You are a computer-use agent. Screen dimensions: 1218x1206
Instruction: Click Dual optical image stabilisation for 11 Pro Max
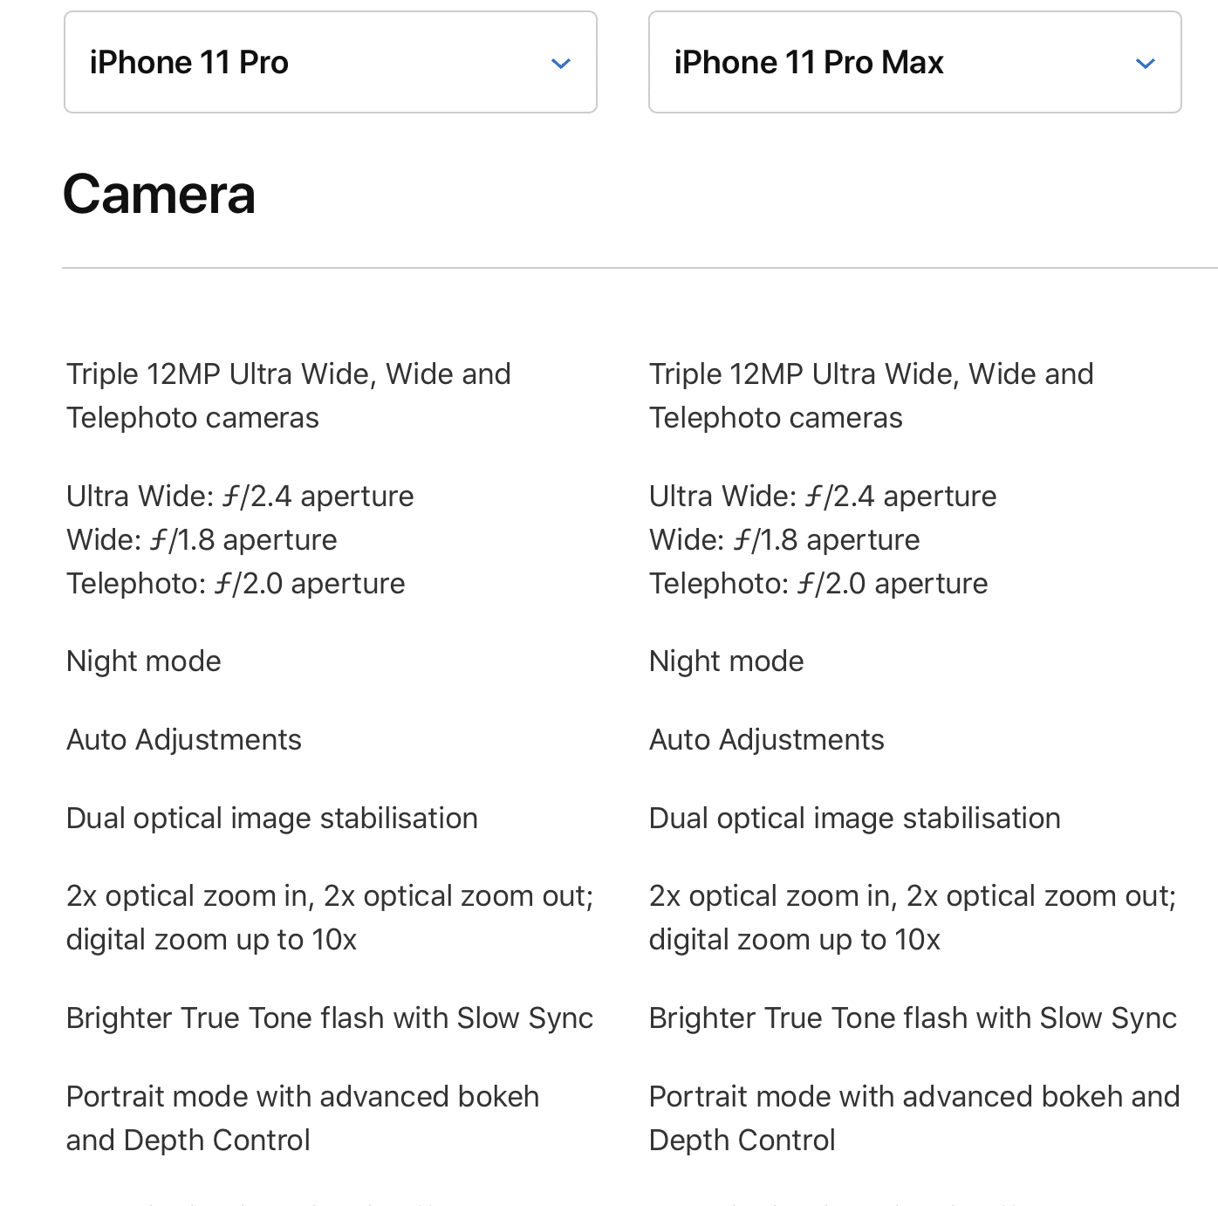(855, 819)
